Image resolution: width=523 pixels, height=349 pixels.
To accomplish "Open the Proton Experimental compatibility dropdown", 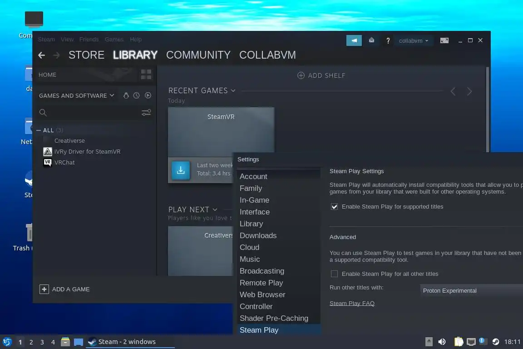I will click(472, 290).
